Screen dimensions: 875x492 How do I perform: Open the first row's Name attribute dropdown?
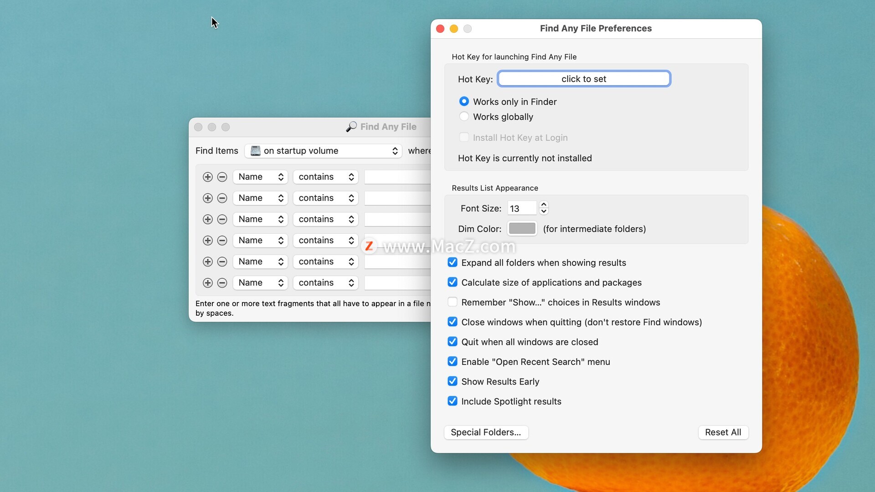tap(260, 177)
